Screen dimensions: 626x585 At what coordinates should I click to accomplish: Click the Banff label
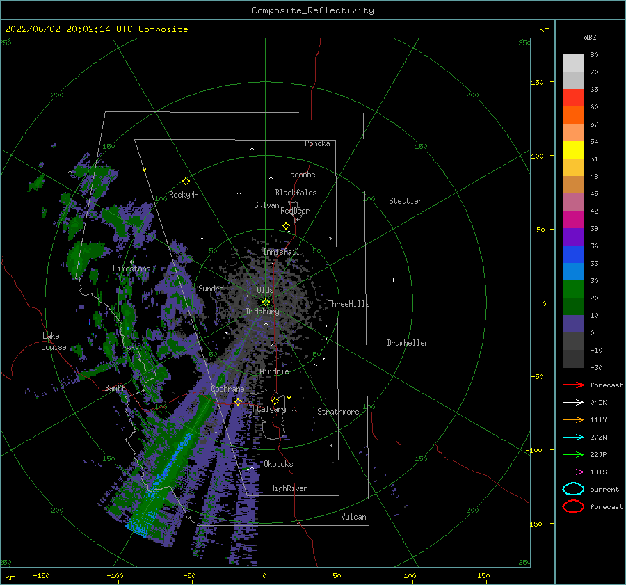click(115, 387)
